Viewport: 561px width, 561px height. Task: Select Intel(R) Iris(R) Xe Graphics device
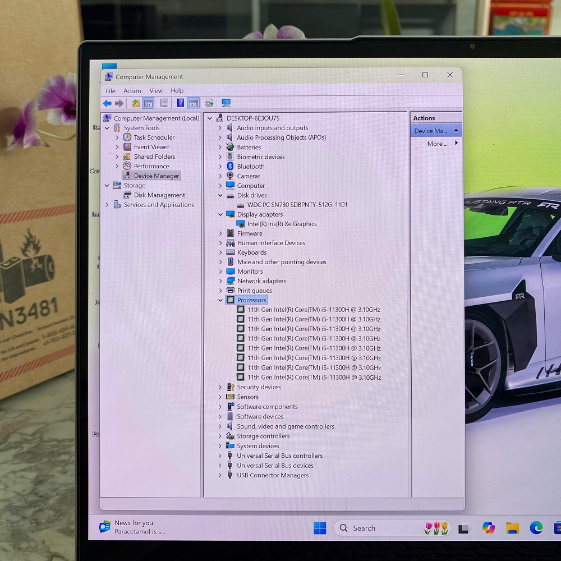[282, 224]
